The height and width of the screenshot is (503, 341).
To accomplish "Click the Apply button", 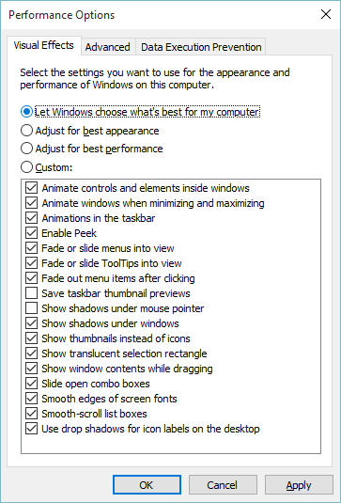I will pos(299,485).
